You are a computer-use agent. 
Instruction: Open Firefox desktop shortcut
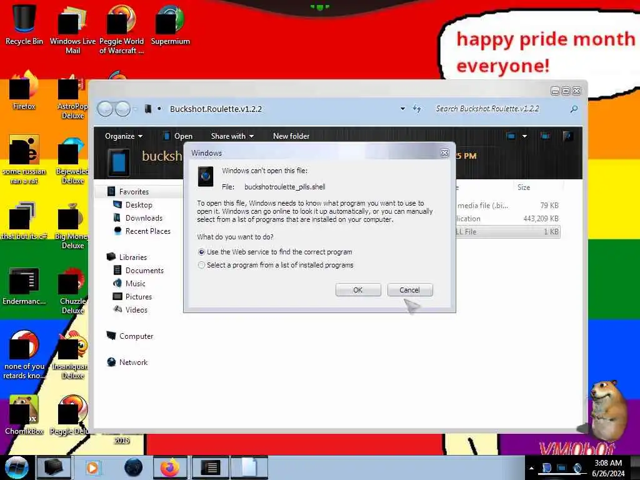(24, 91)
